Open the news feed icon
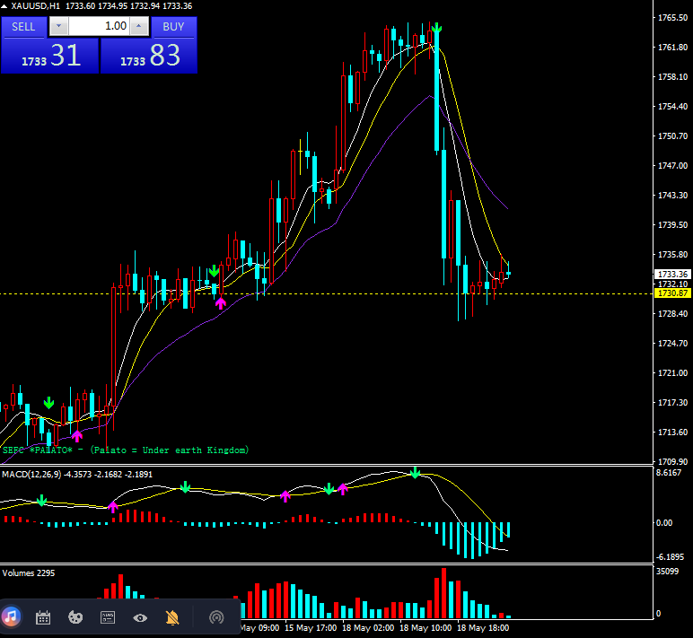693x638 pixels. coord(108,617)
